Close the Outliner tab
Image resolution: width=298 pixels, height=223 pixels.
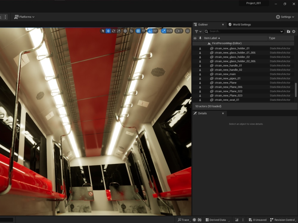(223, 24)
